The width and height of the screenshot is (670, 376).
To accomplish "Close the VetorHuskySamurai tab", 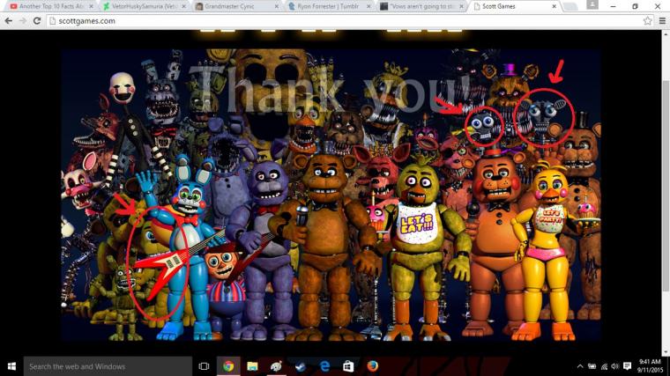I will (183, 6).
